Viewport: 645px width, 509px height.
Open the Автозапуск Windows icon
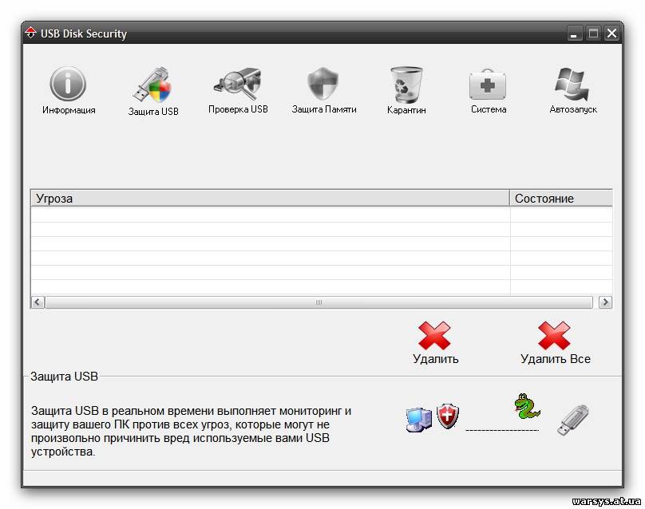(573, 90)
